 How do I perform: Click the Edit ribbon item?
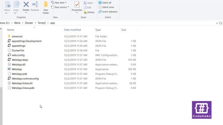[87, 8]
